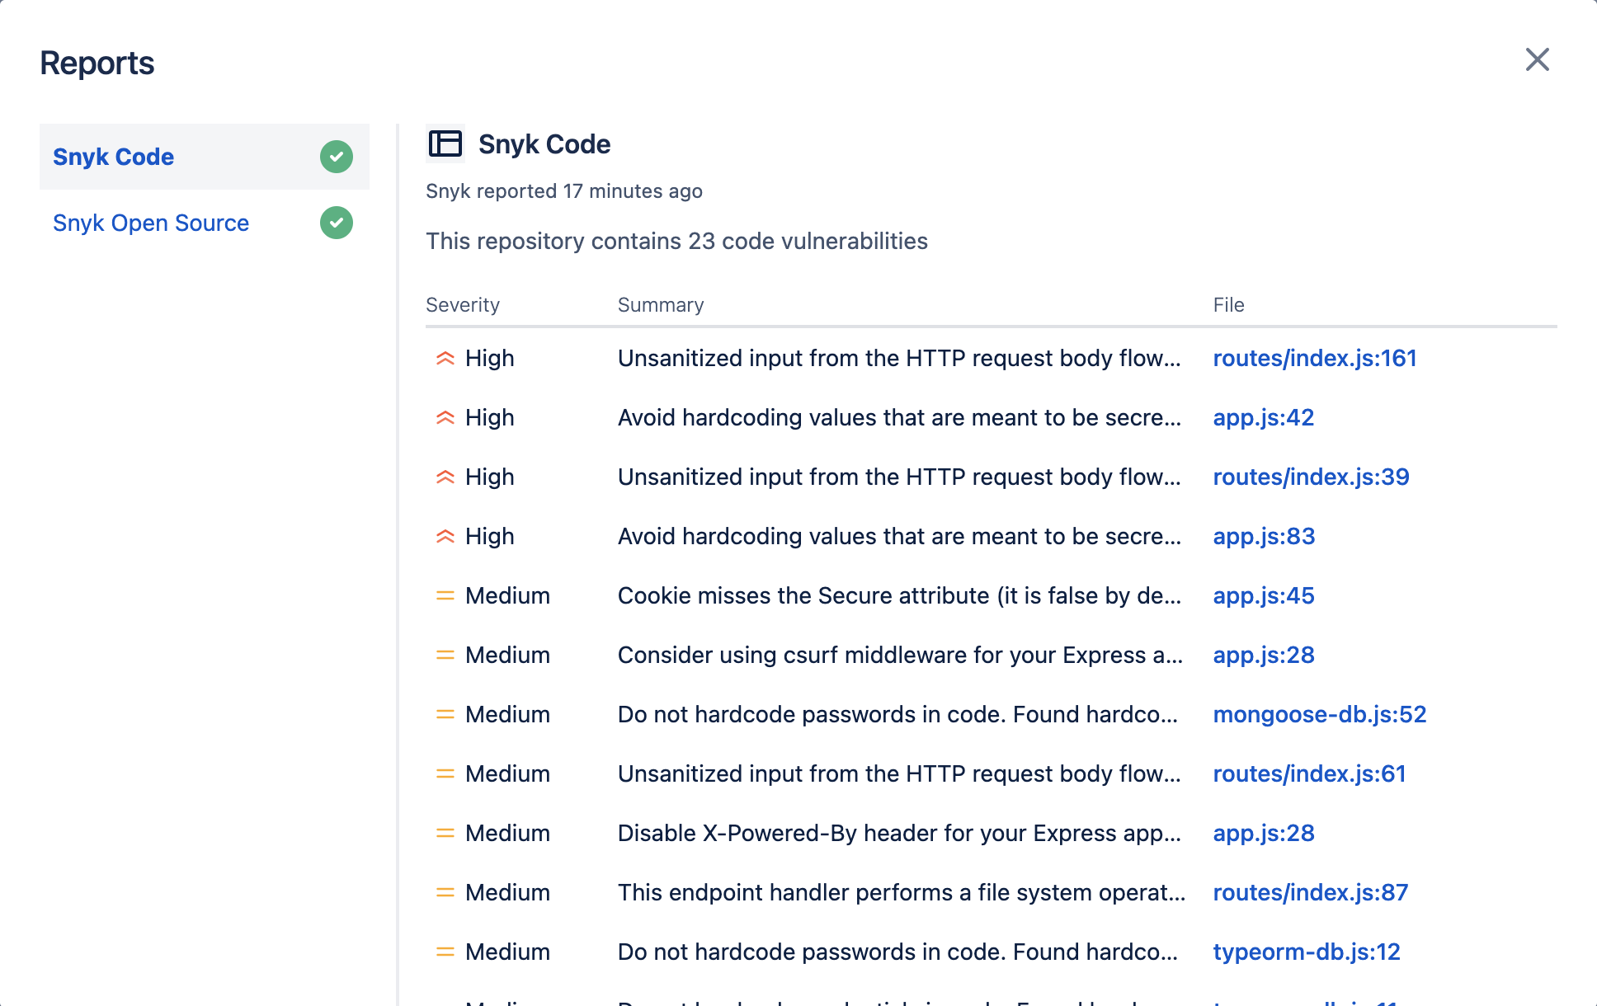Click Medium severity icon on typeorm-db.js:12 row
This screenshot has height=1006, width=1597.
[x=445, y=952]
